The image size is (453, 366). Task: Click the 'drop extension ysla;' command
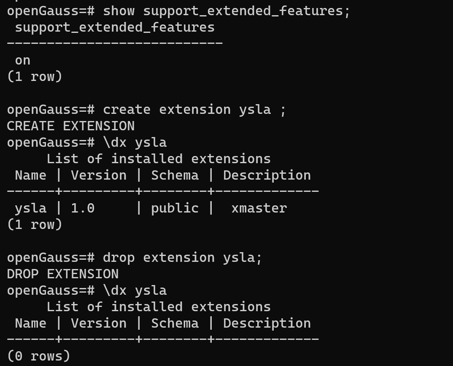(x=182, y=258)
